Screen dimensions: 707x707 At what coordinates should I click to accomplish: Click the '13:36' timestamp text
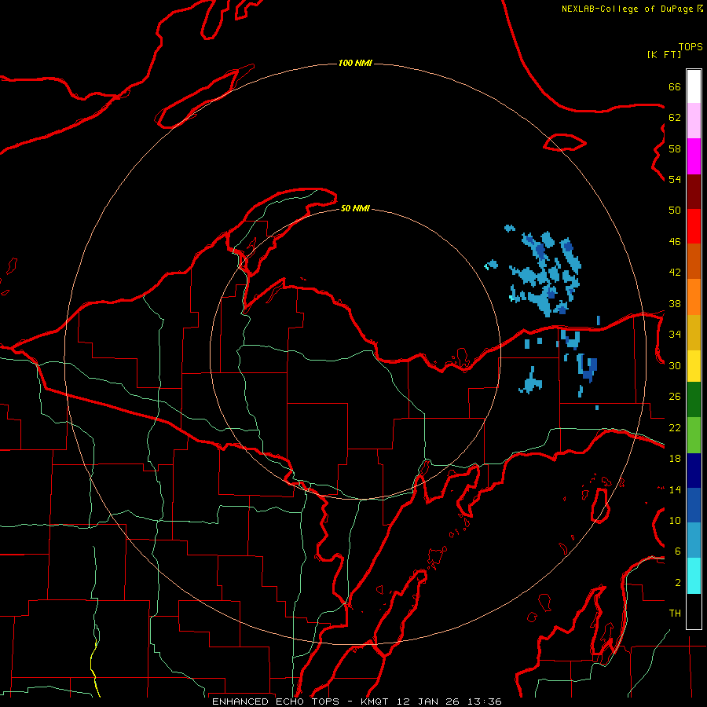[x=484, y=702]
